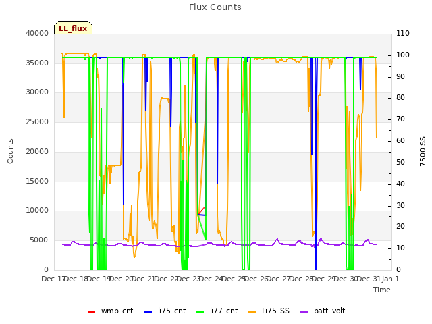Click the 80 tick on right axis
The height and width of the screenshot is (324, 432).
coord(400,97)
